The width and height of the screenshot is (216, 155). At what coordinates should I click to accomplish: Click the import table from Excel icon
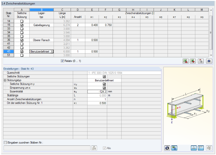coord(193,61)
